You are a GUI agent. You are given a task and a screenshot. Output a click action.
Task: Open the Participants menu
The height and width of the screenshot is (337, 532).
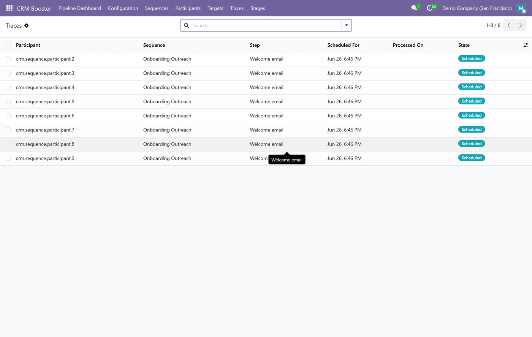[188, 8]
